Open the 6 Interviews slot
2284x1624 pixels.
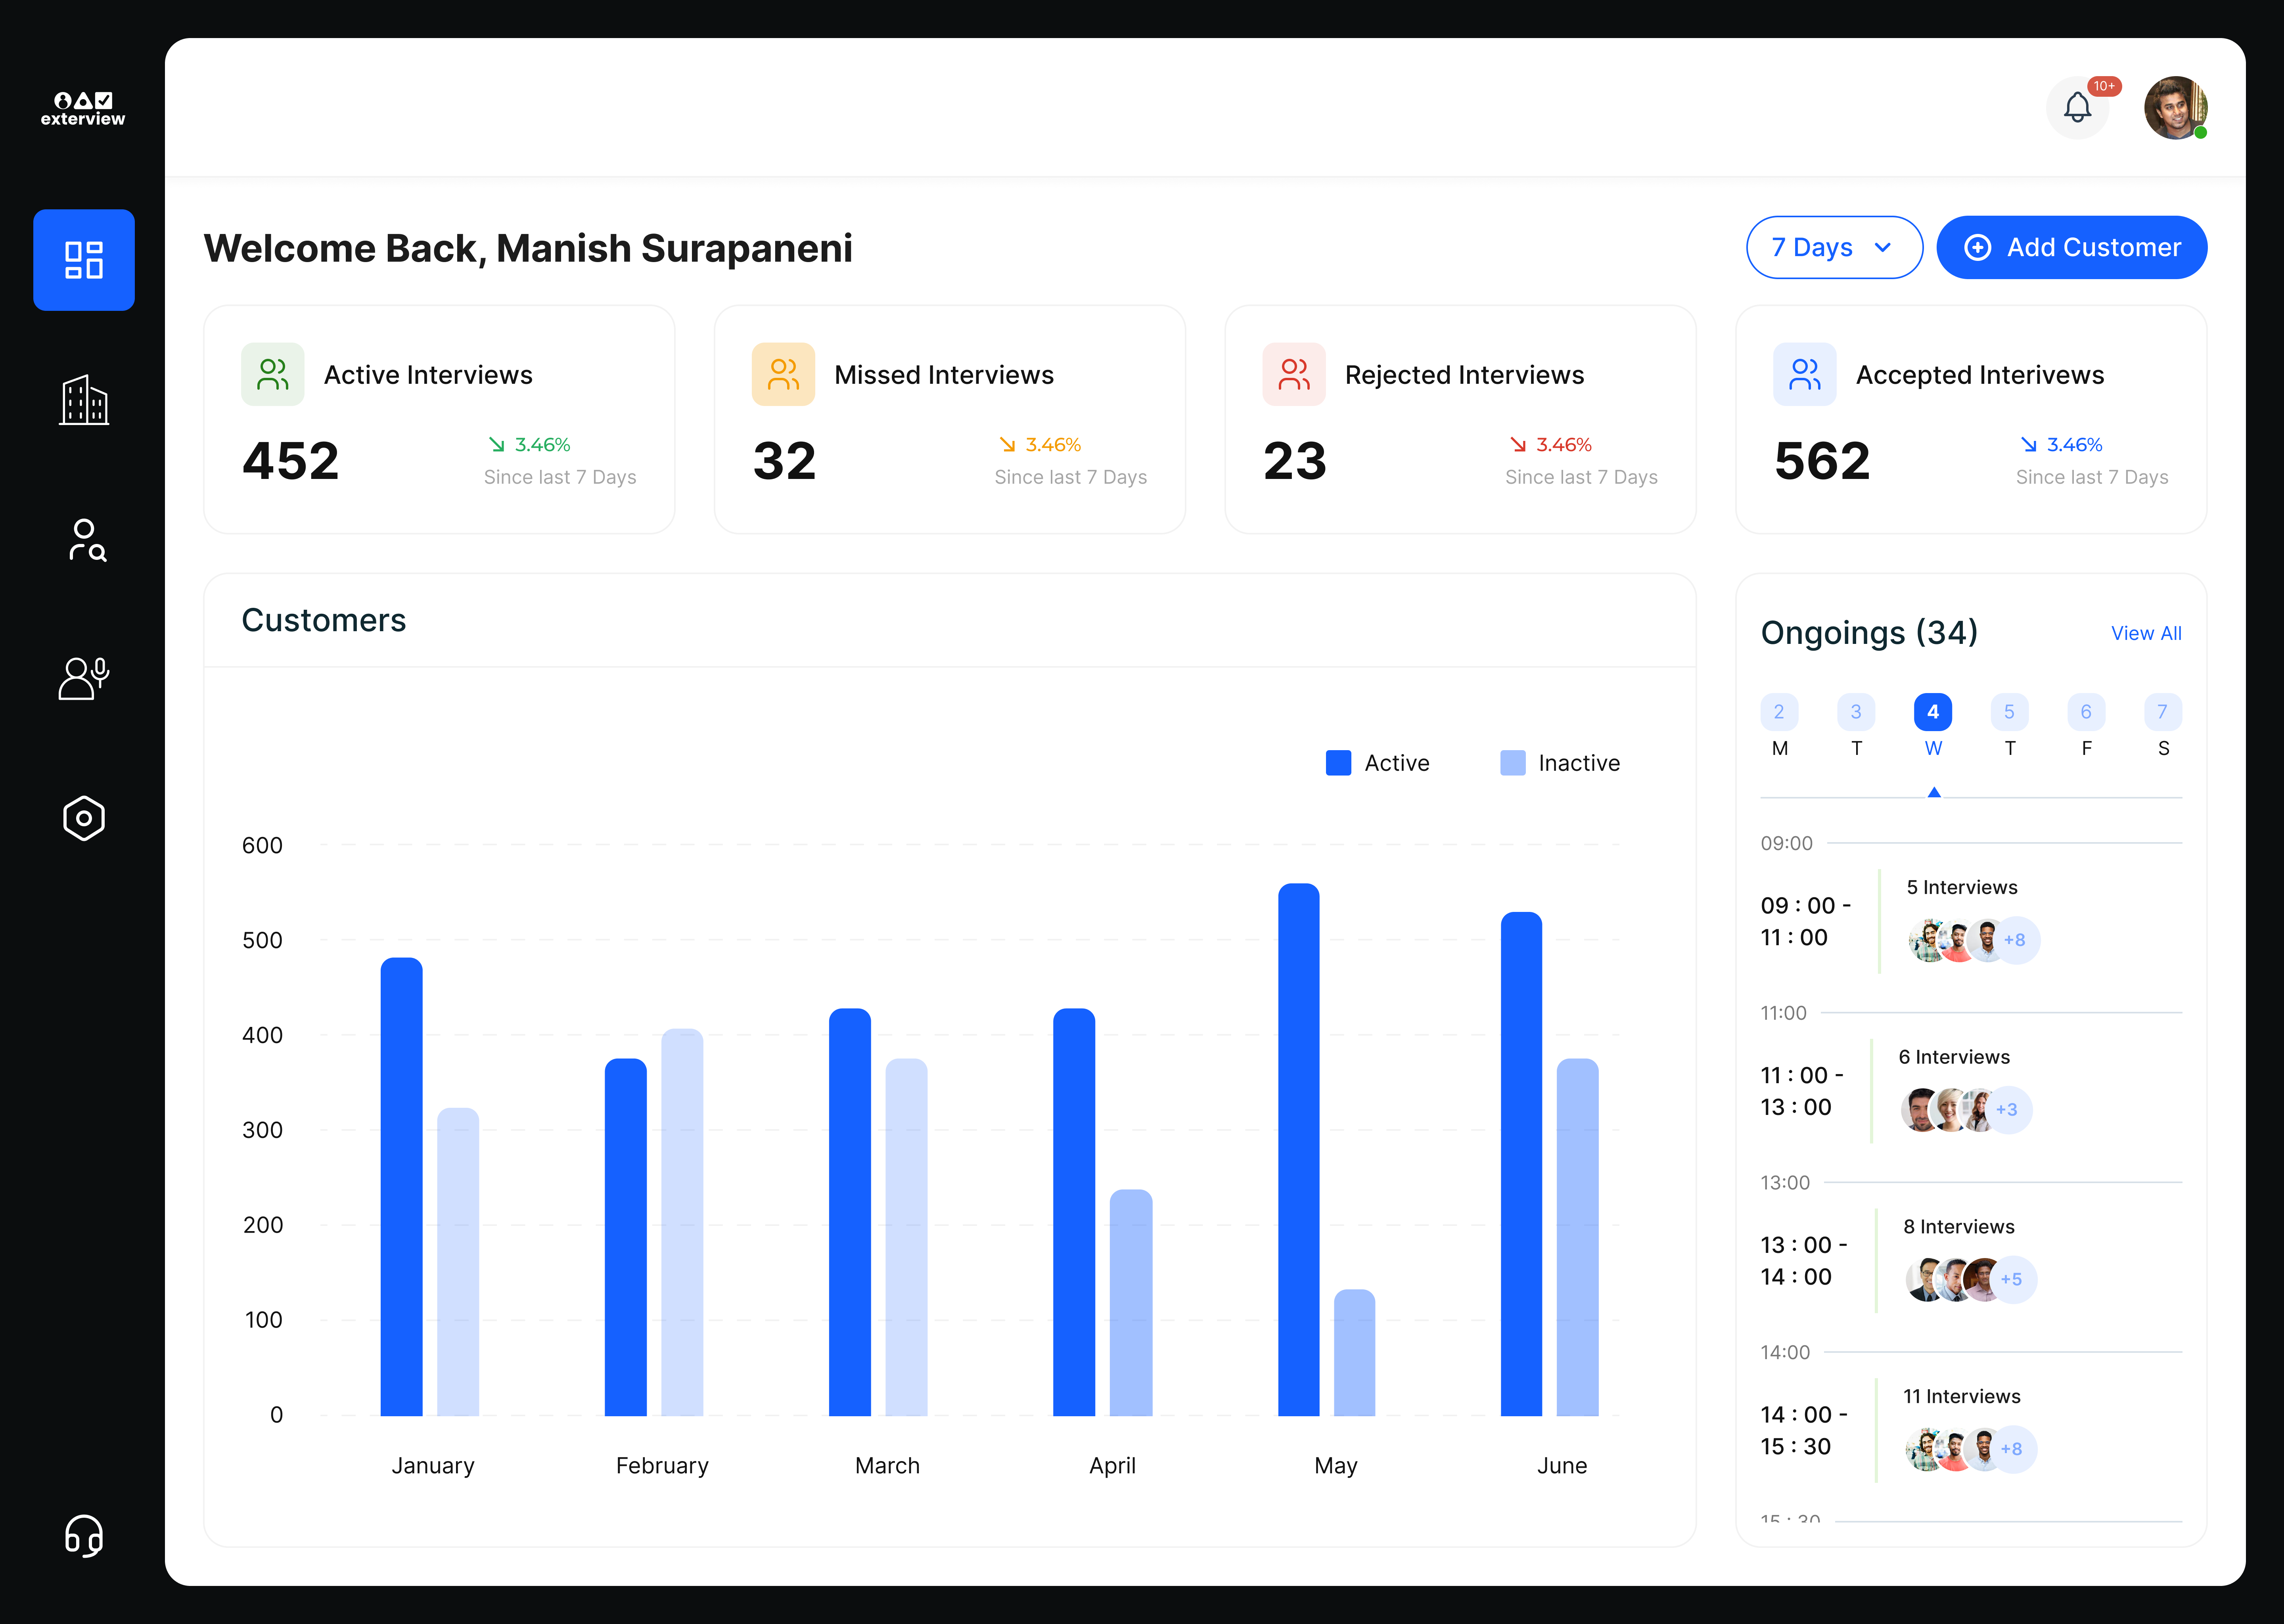1954,1057
